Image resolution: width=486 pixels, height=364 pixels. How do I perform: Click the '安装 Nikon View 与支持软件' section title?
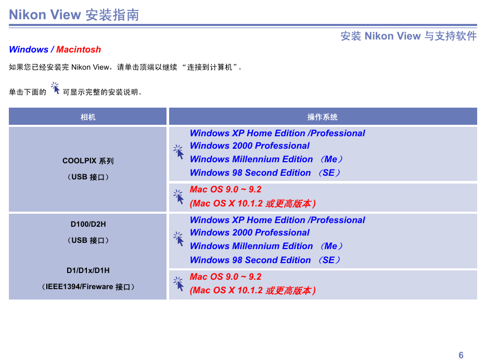pyautogui.click(x=408, y=36)
